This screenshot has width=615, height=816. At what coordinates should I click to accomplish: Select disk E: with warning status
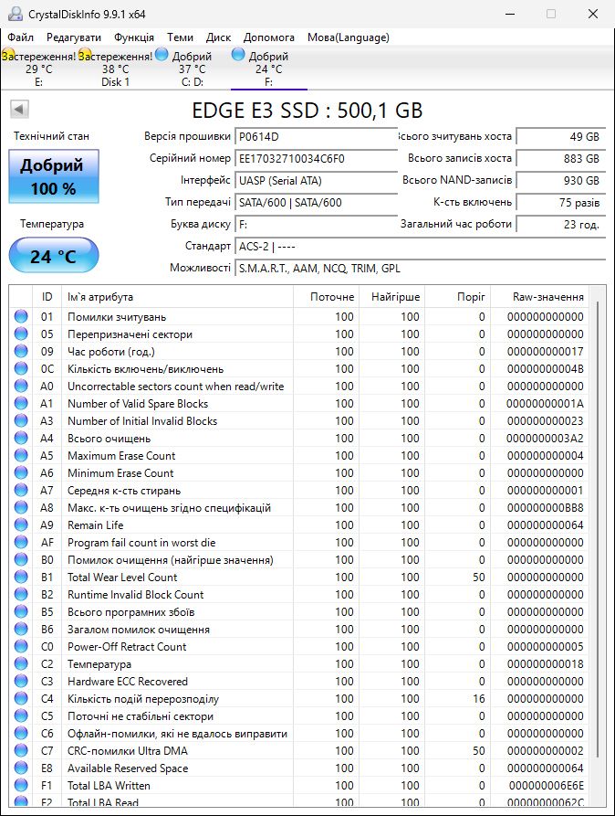[38, 69]
